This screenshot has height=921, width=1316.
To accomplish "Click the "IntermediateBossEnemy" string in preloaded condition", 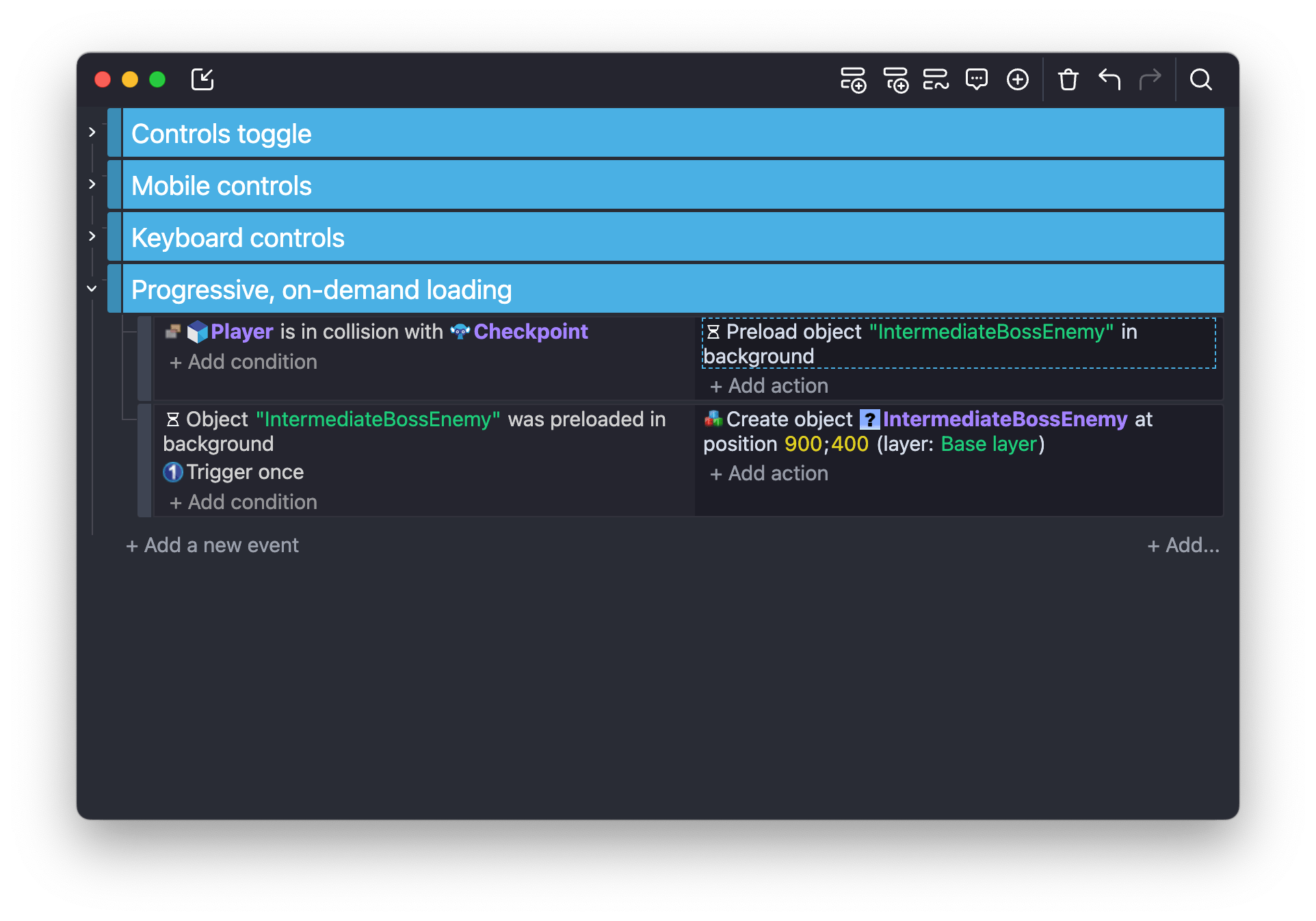I will pos(378,419).
